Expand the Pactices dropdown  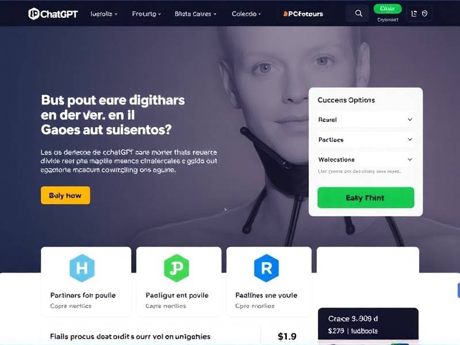pos(366,140)
